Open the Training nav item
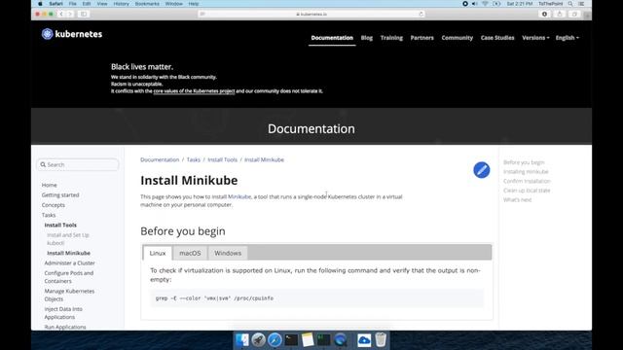 click(391, 38)
